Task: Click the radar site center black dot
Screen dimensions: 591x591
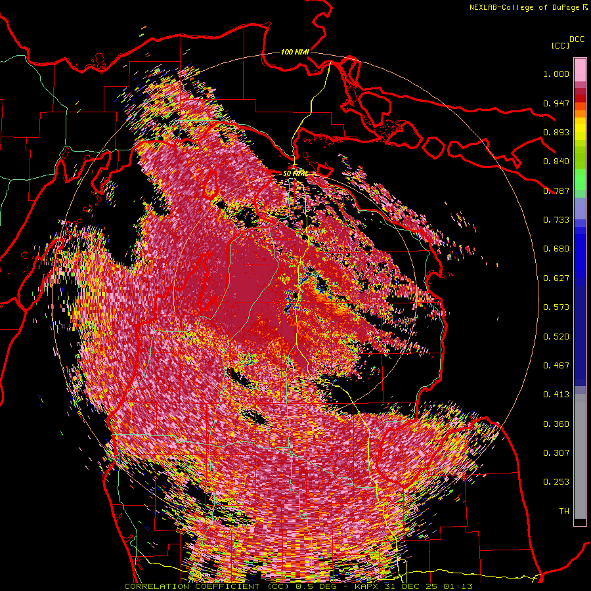Action: [x=295, y=295]
